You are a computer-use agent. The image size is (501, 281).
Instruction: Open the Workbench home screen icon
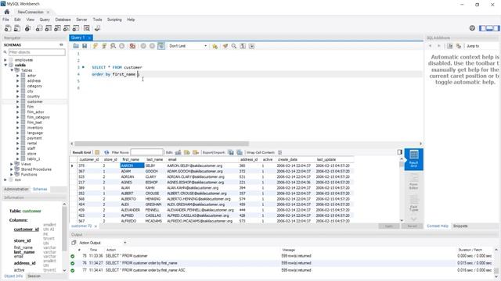tap(7, 12)
